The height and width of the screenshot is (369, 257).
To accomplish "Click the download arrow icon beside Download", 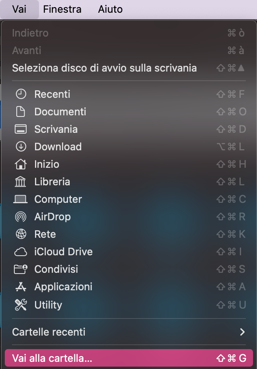I will [x=22, y=146].
